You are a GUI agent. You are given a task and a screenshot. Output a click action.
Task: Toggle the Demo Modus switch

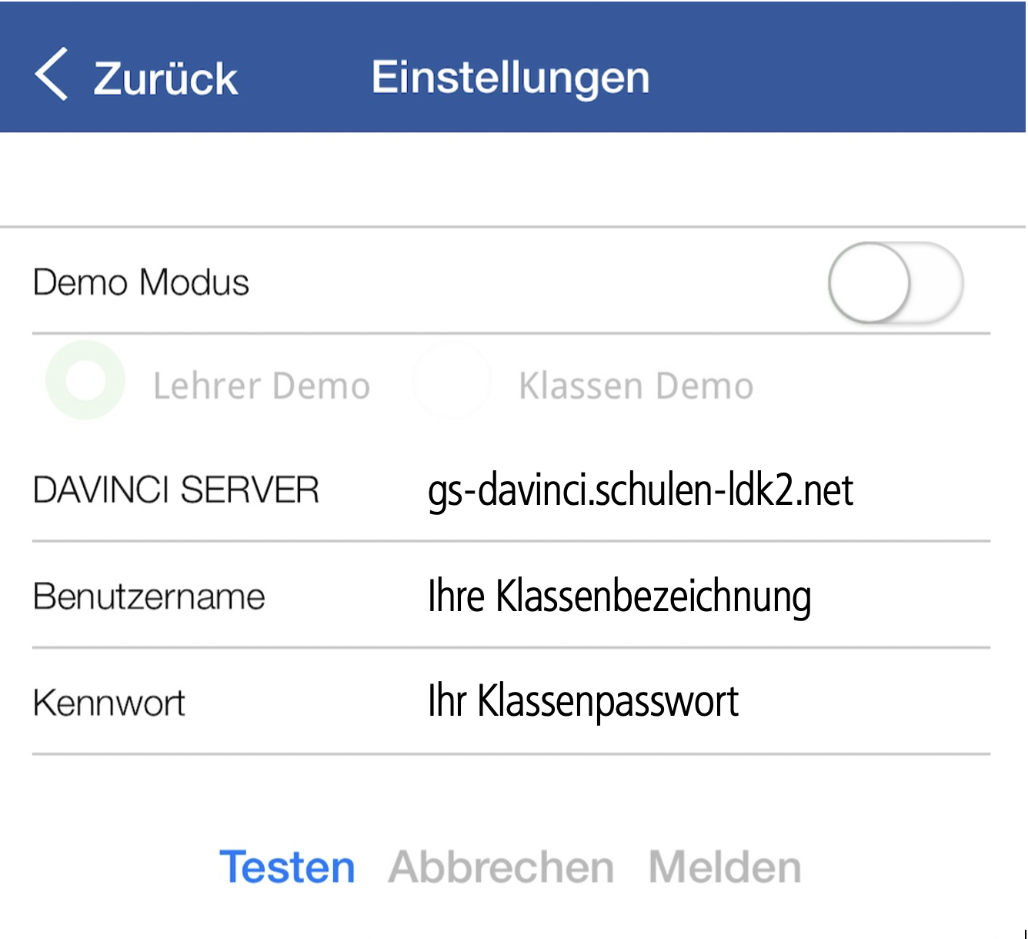click(896, 283)
